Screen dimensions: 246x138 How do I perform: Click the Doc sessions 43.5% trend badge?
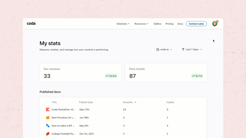111,76
